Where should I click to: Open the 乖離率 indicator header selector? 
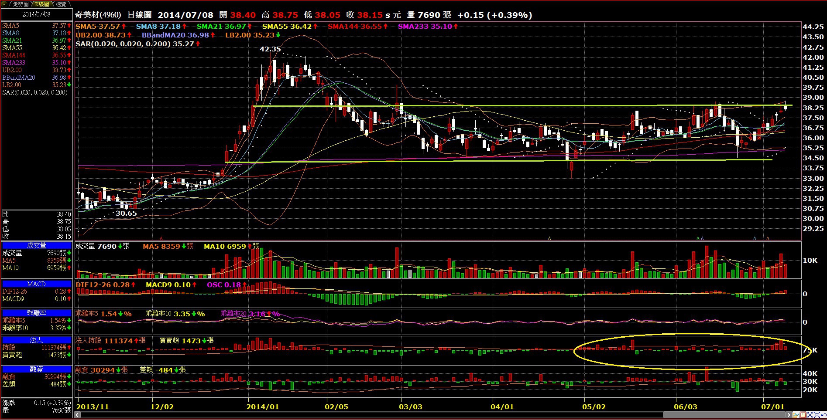click(36, 313)
